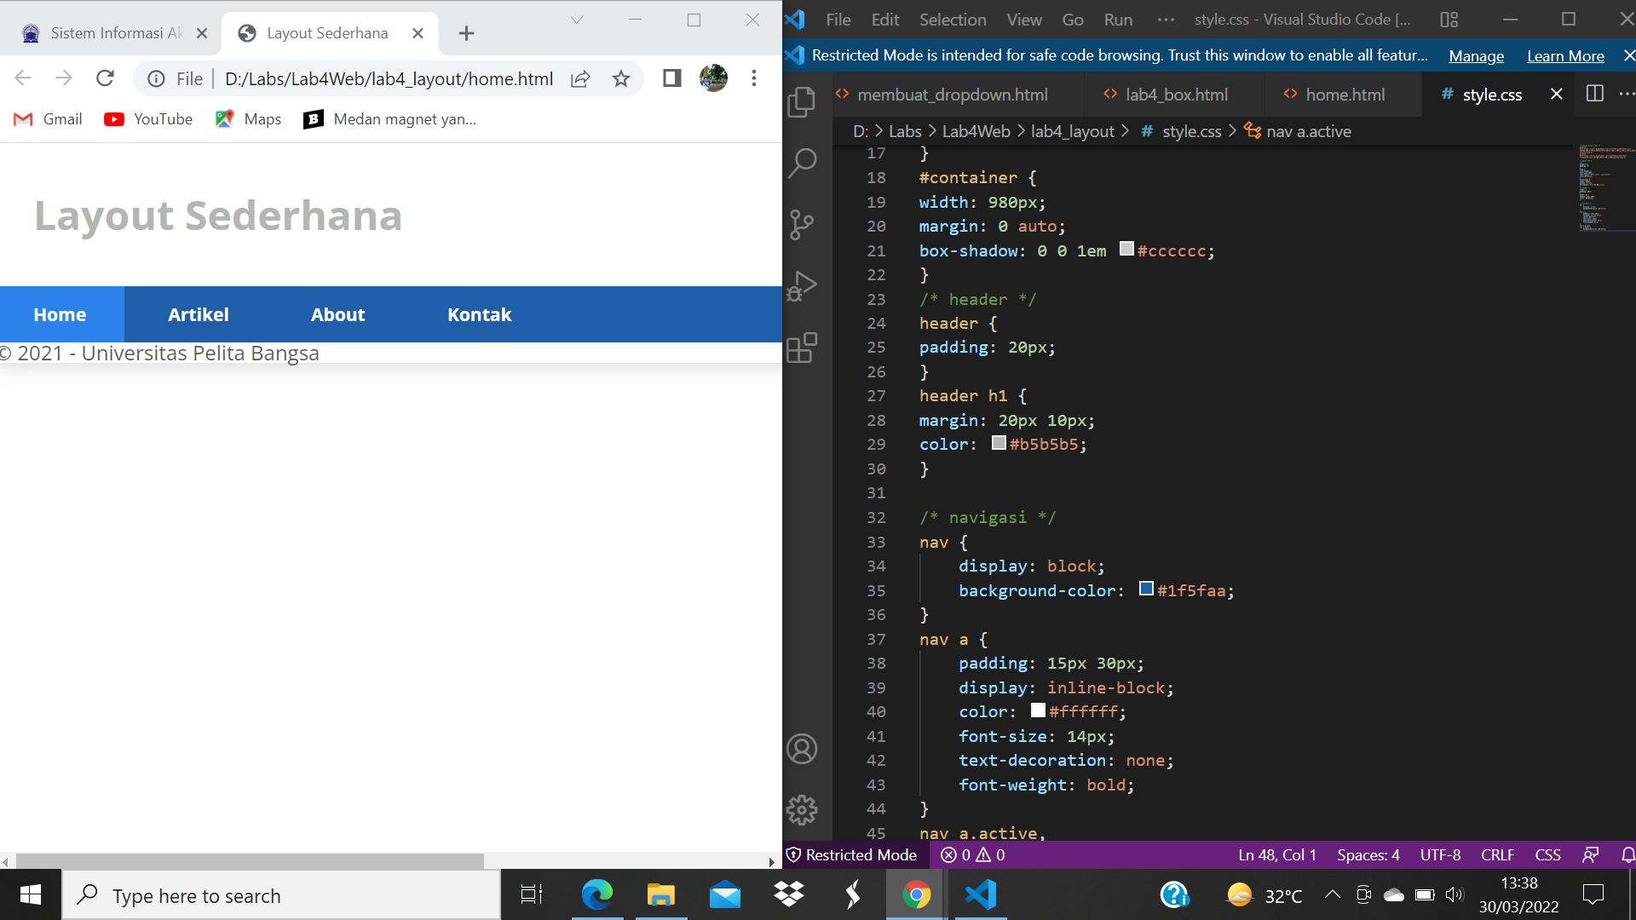This screenshot has height=920, width=1636.
Task: Click the Learn More link in Restricted Mode banner
Action: point(1565,55)
